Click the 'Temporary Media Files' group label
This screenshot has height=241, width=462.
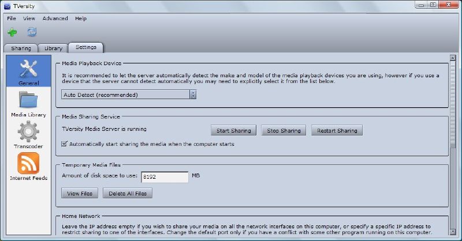click(x=91, y=165)
